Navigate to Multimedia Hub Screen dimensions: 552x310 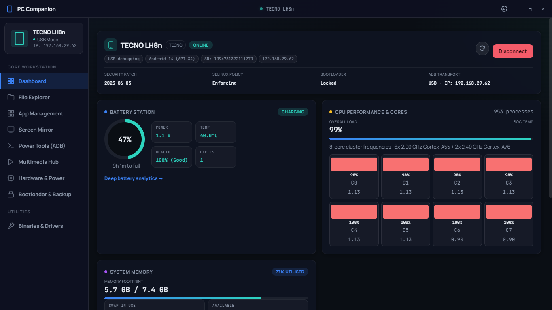[44, 162]
